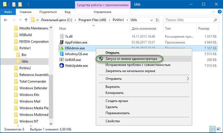Click the Bin folder icon in tree

pos(18,55)
